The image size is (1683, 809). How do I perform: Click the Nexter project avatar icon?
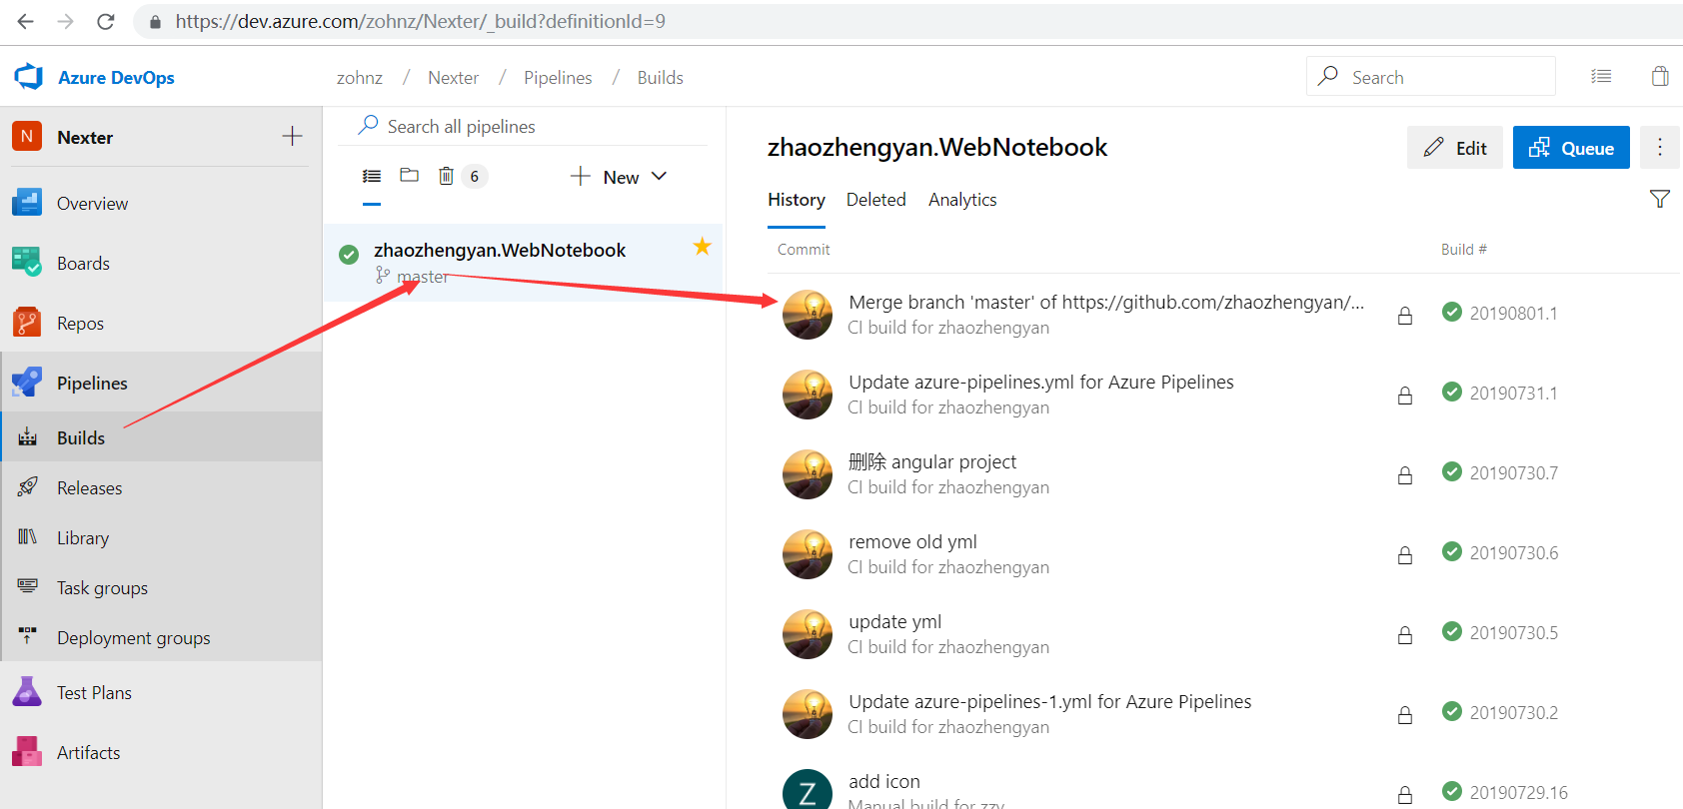pyautogui.click(x=27, y=136)
